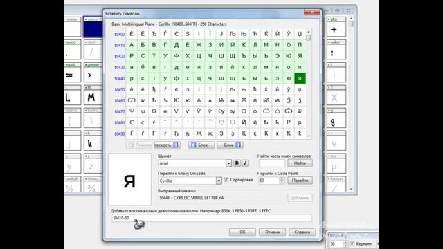
Task: Toggle bold font style button B
Action: click(x=237, y=163)
